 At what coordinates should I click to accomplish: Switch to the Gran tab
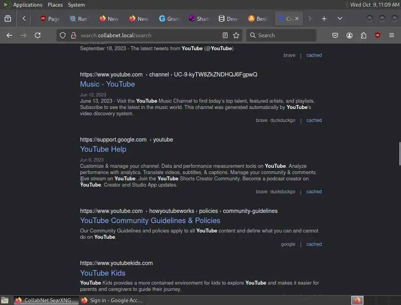(168, 19)
